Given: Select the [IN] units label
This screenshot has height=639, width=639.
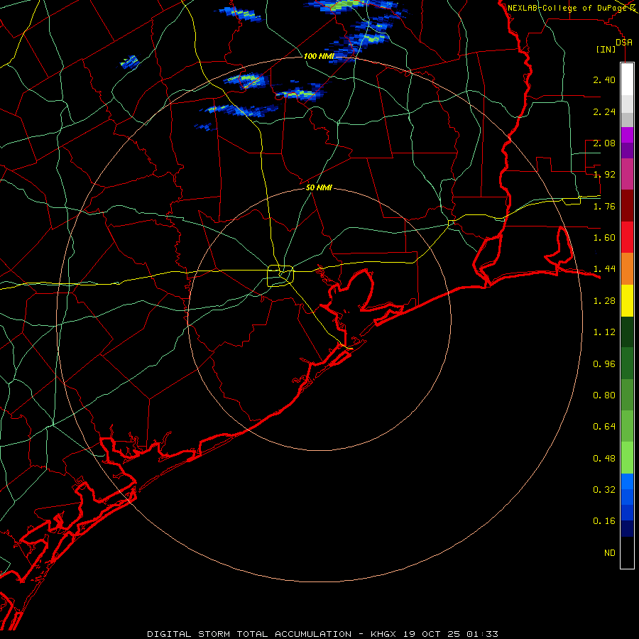Looking at the screenshot, I should pos(606,50).
